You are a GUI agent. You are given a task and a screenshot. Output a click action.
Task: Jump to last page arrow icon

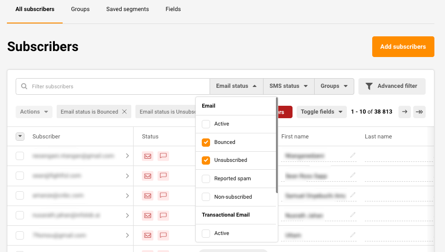419,112
